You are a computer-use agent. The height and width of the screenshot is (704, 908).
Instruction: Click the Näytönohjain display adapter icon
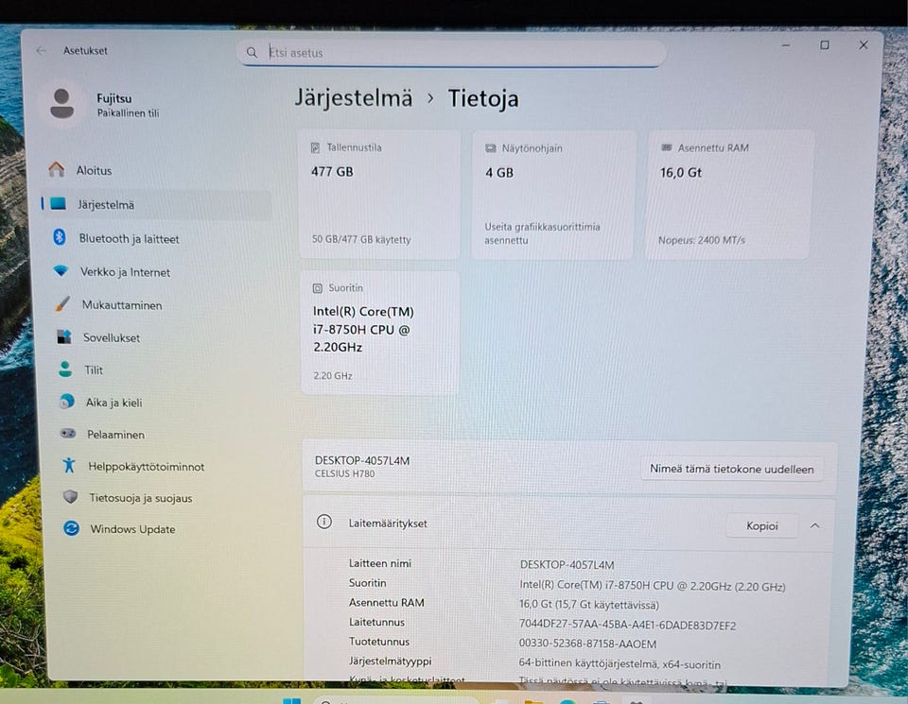click(491, 148)
